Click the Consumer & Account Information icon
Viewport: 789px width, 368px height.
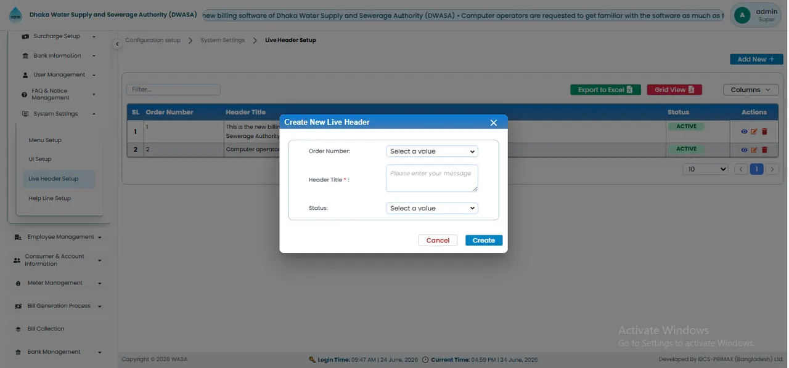coord(17,260)
